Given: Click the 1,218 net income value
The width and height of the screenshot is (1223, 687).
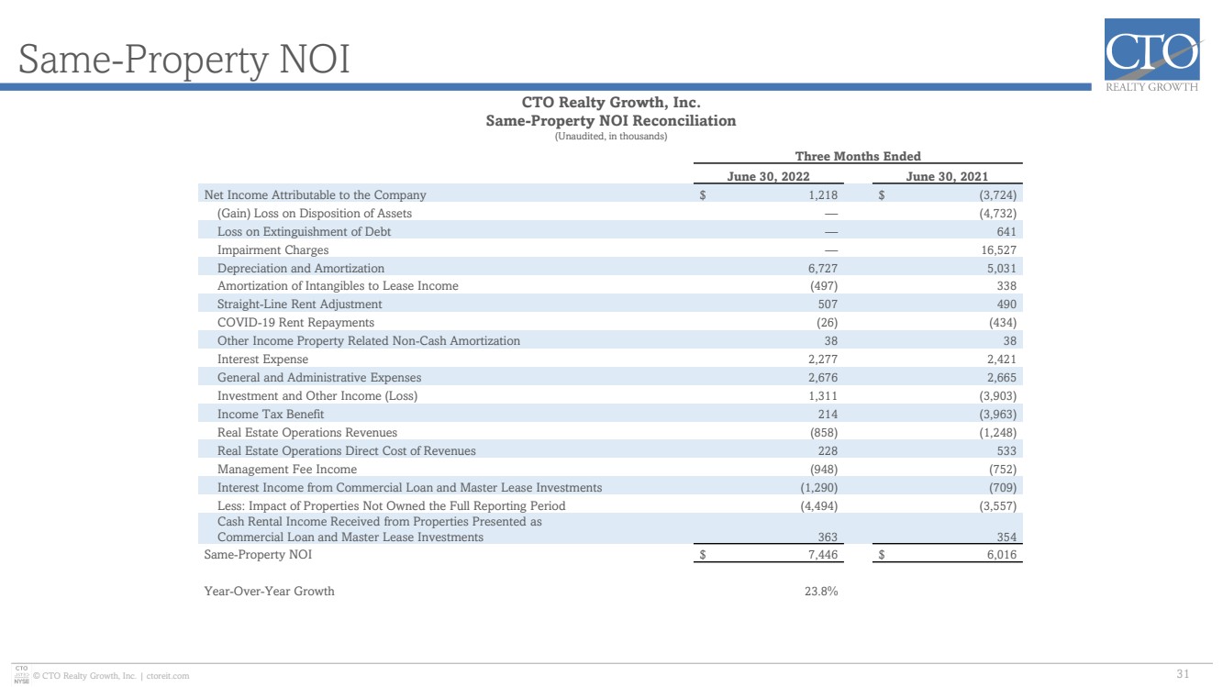Looking at the screenshot, I should point(822,194).
